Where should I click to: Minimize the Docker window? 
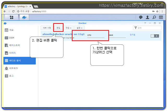[x=150, y=23]
